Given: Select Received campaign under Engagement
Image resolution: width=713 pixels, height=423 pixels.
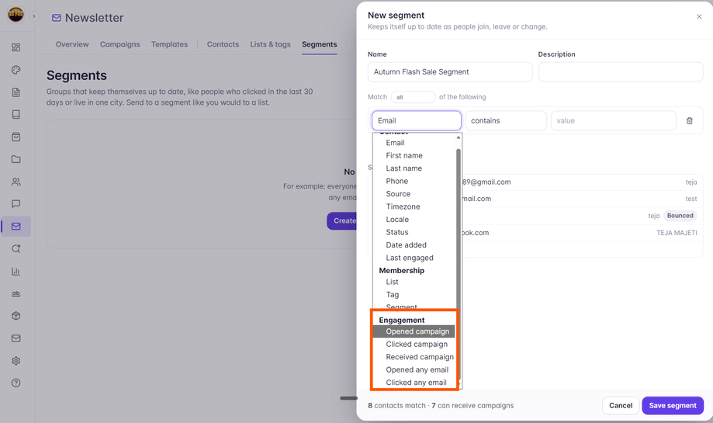Looking at the screenshot, I should (x=414, y=357).
